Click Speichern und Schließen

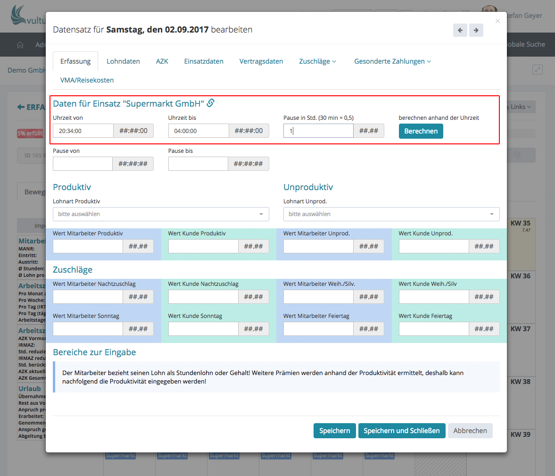[x=401, y=431]
